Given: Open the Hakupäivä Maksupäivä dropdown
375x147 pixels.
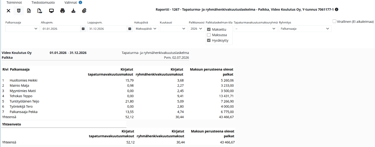Looking at the screenshot, I should click(x=146, y=29).
